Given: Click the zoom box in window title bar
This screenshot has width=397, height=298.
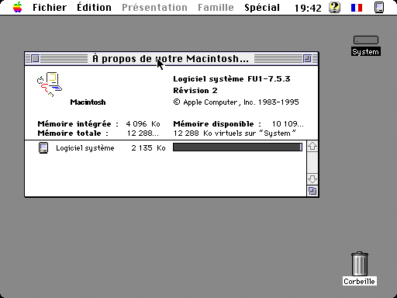Looking at the screenshot, I should [307, 59].
